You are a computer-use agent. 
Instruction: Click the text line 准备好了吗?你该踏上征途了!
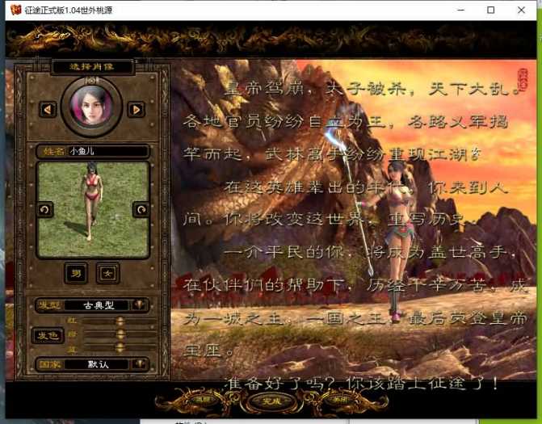point(361,384)
